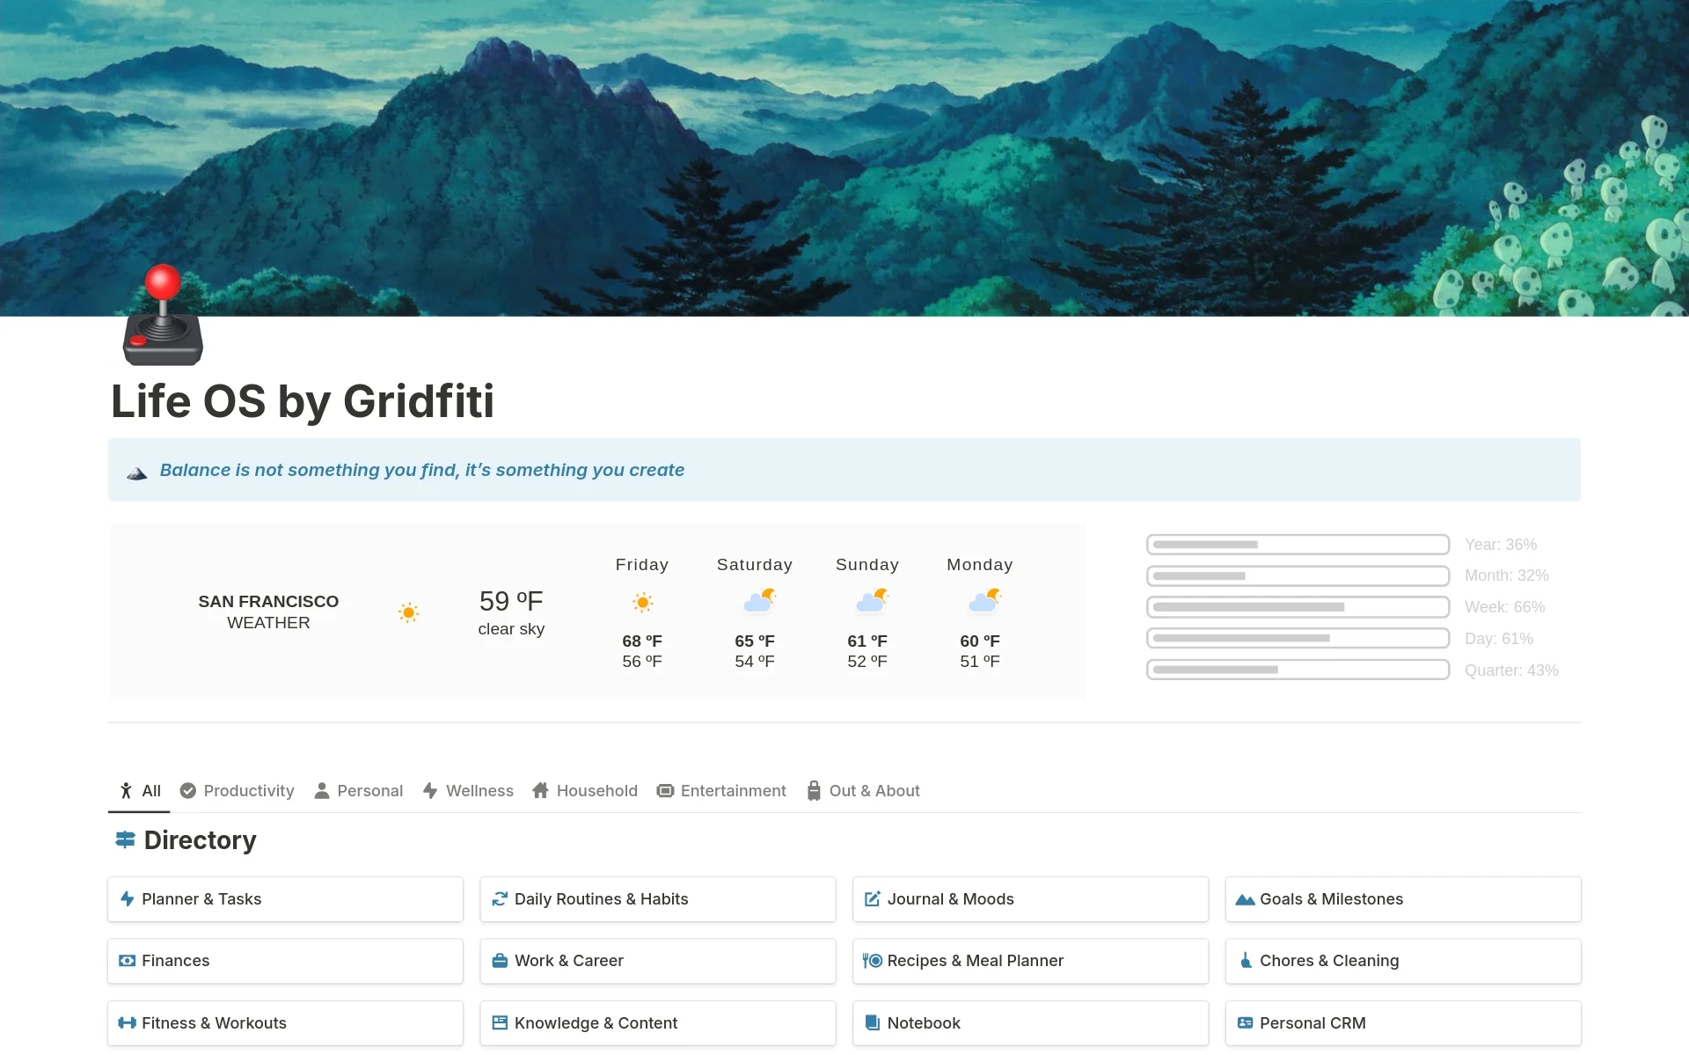Viewport: 1689px width, 1055px height.
Task: Click the broom icon on Chores & Cleaning
Action: pyautogui.click(x=1246, y=961)
